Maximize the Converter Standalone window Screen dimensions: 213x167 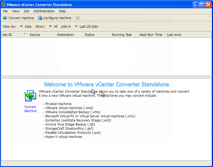[202, 5]
